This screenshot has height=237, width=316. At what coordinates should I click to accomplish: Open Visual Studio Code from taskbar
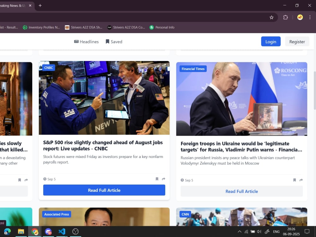tap(62, 231)
